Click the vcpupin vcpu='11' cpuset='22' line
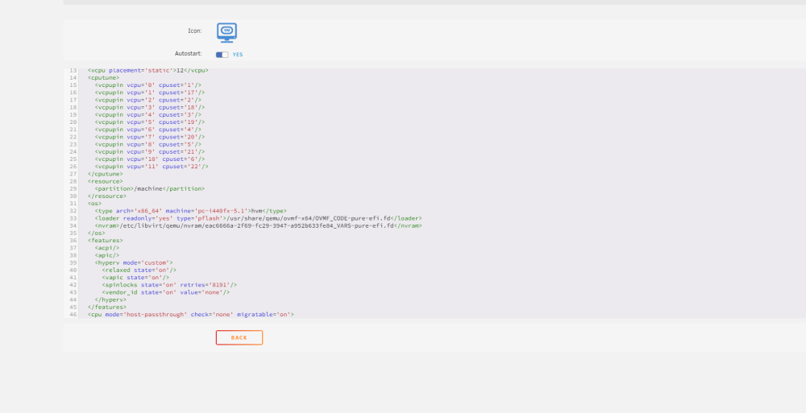 tap(152, 167)
